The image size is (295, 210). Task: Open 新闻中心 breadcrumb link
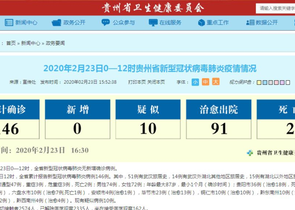tap(31, 43)
